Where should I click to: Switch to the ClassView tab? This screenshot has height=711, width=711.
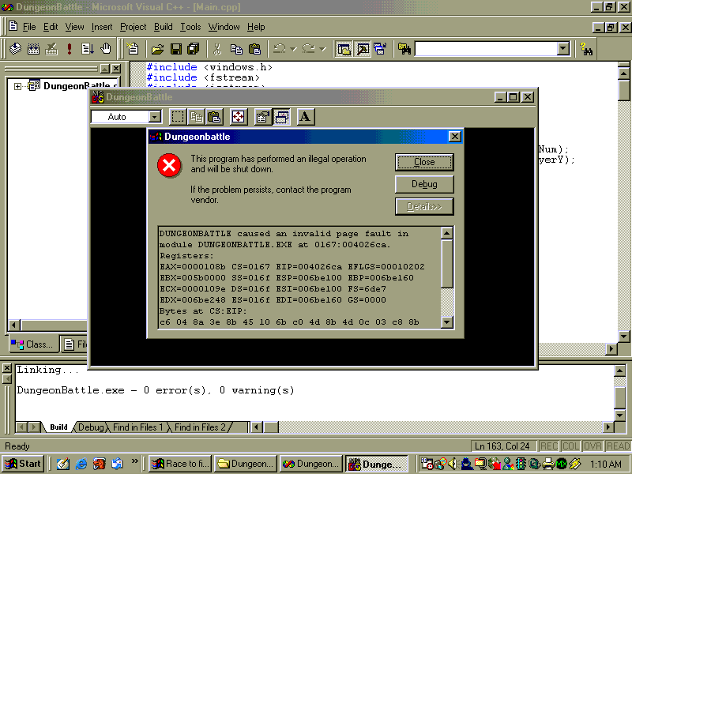point(32,344)
